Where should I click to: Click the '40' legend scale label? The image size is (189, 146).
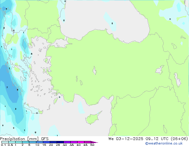(x=78, y=145)
